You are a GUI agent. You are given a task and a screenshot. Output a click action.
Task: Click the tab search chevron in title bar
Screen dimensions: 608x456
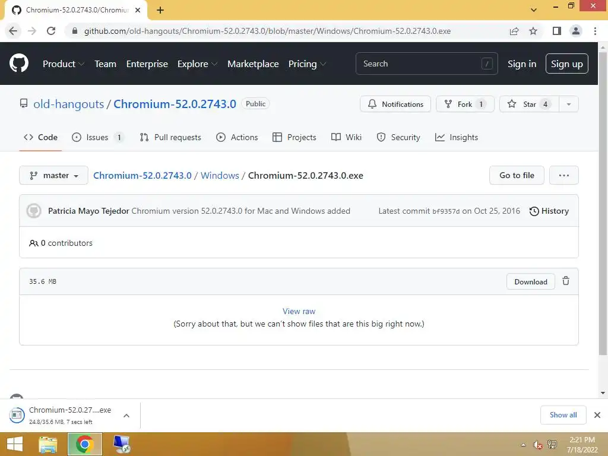pyautogui.click(x=534, y=10)
